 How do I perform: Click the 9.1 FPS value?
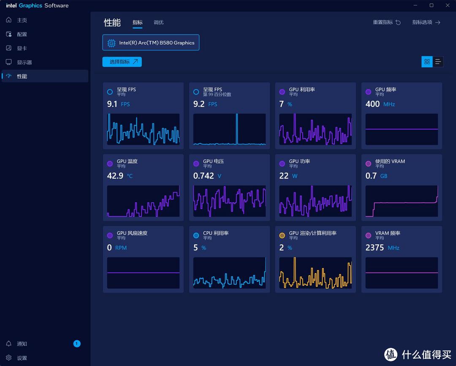click(118, 104)
